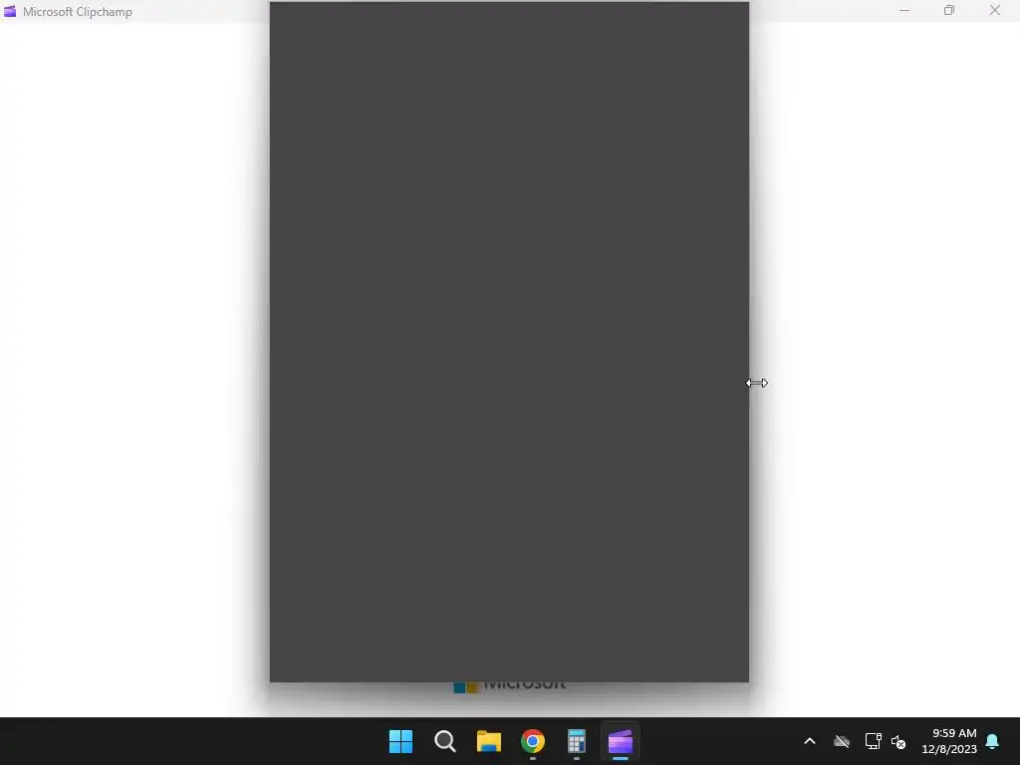The height and width of the screenshot is (765, 1020).
Task: Switch to Google Chrome in the taskbar
Action: pos(533,741)
